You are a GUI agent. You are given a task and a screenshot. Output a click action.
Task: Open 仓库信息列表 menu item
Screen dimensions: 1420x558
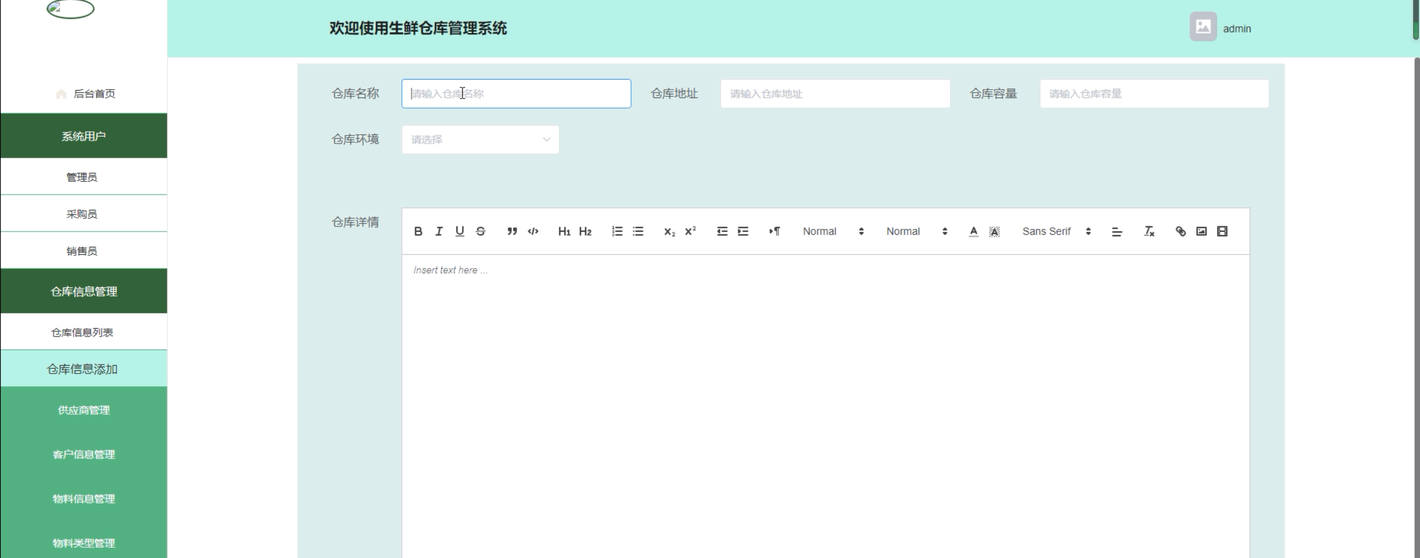click(x=82, y=332)
